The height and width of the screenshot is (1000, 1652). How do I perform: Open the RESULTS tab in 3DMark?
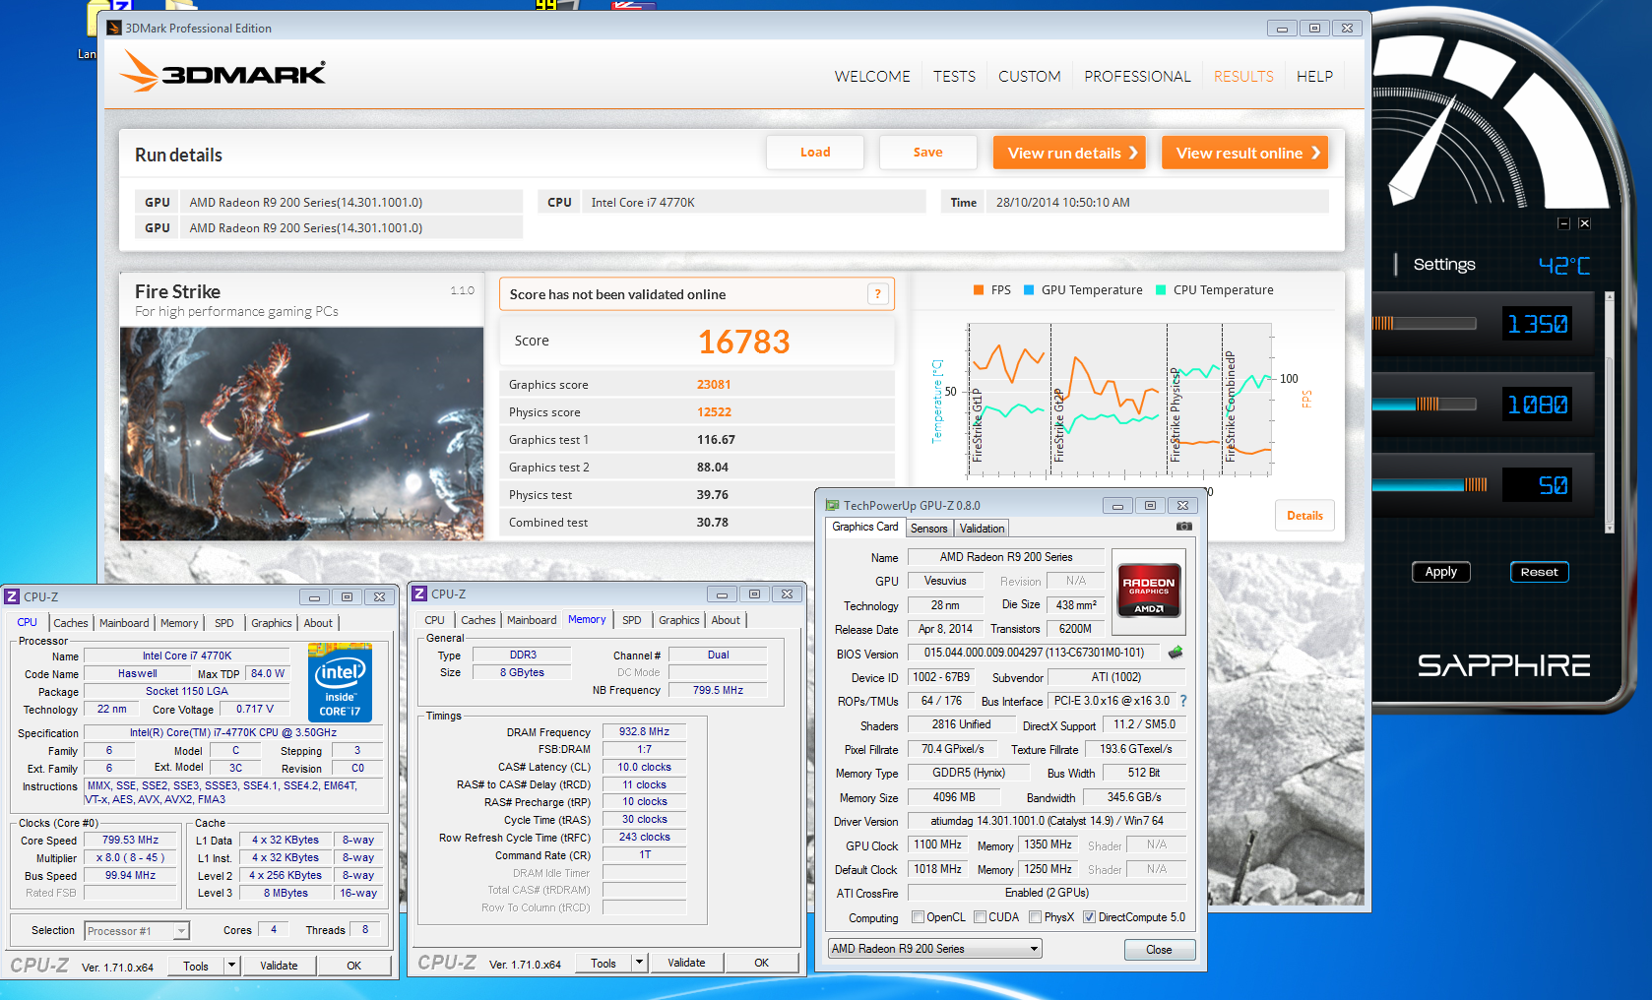[x=1243, y=76]
